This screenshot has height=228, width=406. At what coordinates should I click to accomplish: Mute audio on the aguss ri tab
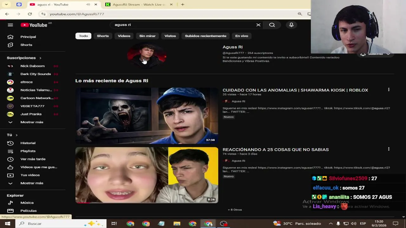pos(88,4)
